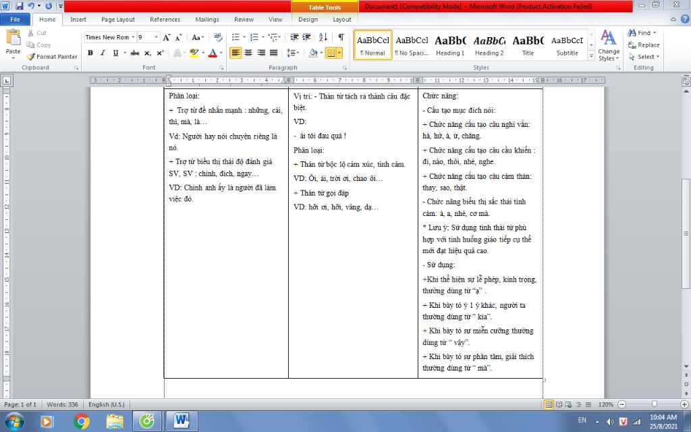Click the Sort icon

(323, 38)
